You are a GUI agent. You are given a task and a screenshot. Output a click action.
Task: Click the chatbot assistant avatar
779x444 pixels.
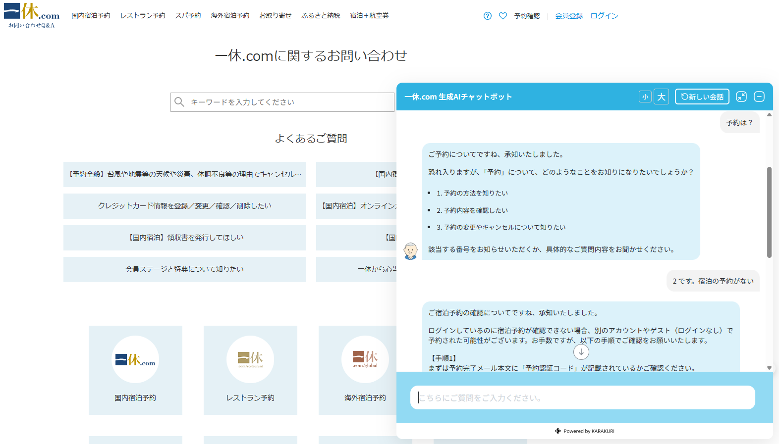pyautogui.click(x=410, y=251)
